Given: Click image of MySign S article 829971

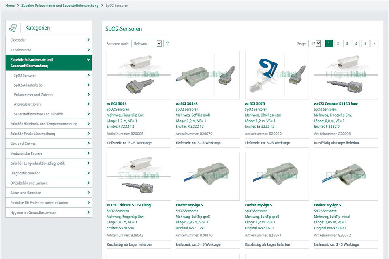Looking at the screenshot, I should coord(277,176).
